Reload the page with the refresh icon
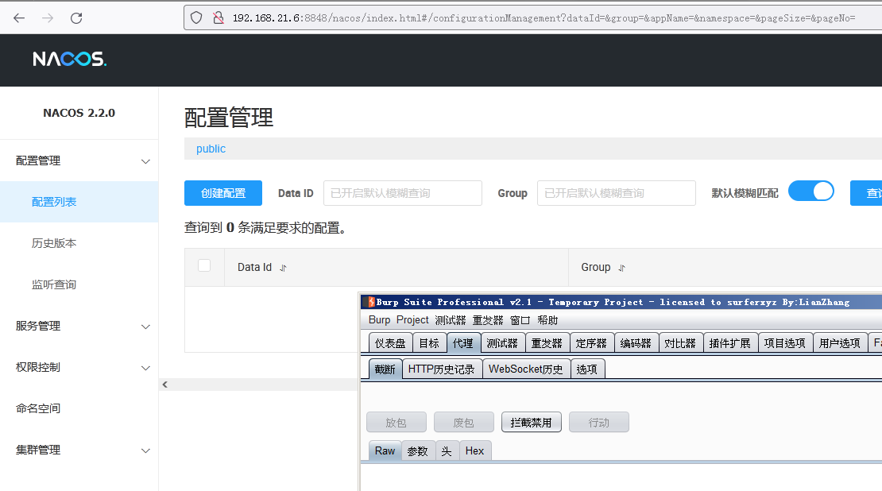Image resolution: width=882 pixels, height=491 pixels. coord(76,18)
